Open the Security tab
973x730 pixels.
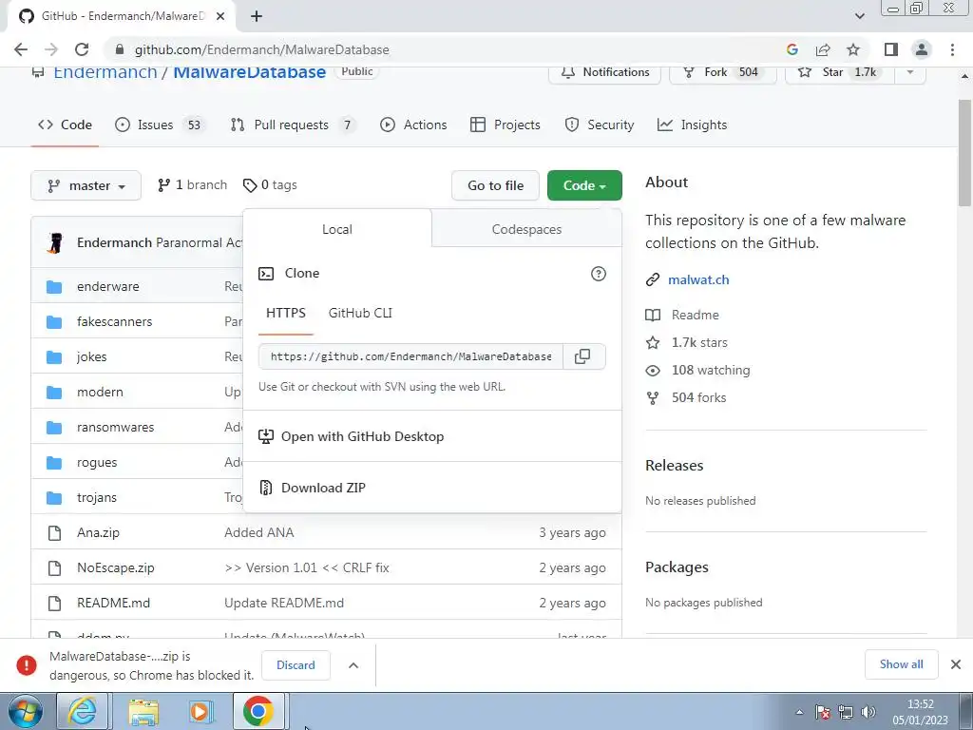600,125
